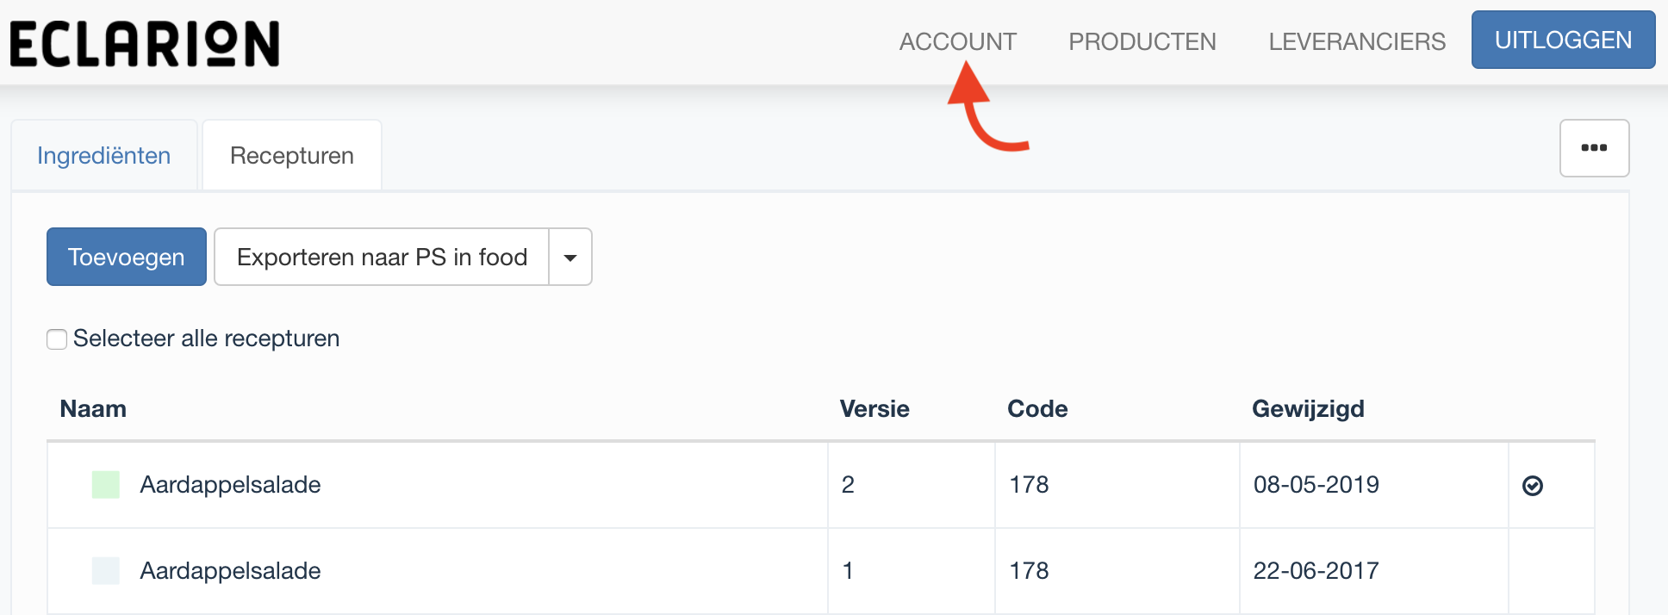Click the Toevoegen button

point(127,258)
